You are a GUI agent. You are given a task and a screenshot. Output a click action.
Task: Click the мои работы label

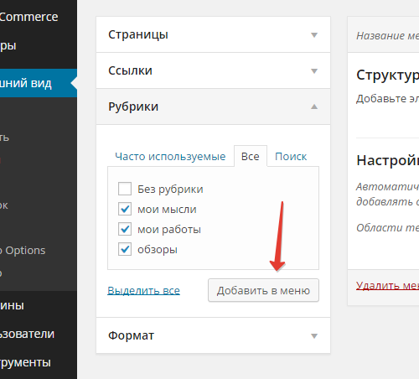[169, 230]
